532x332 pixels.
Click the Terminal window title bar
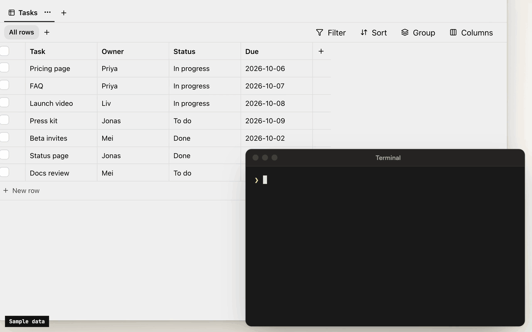[385, 158]
